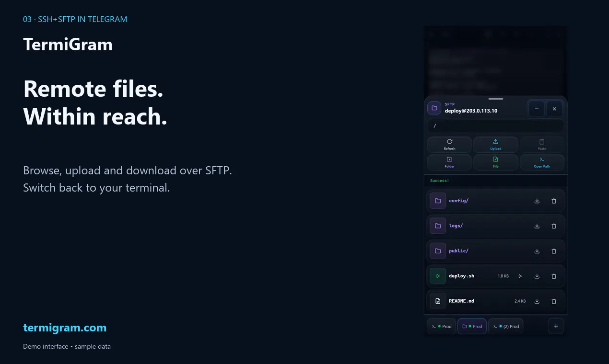Image resolution: width=609 pixels, height=364 pixels.
Task: Click the deploy@203.0.113.10 host label
Action: (x=471, y=111)
